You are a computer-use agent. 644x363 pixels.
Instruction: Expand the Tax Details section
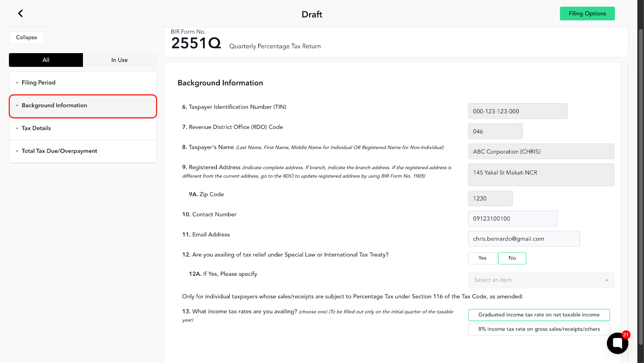click(x=83, y=128)
